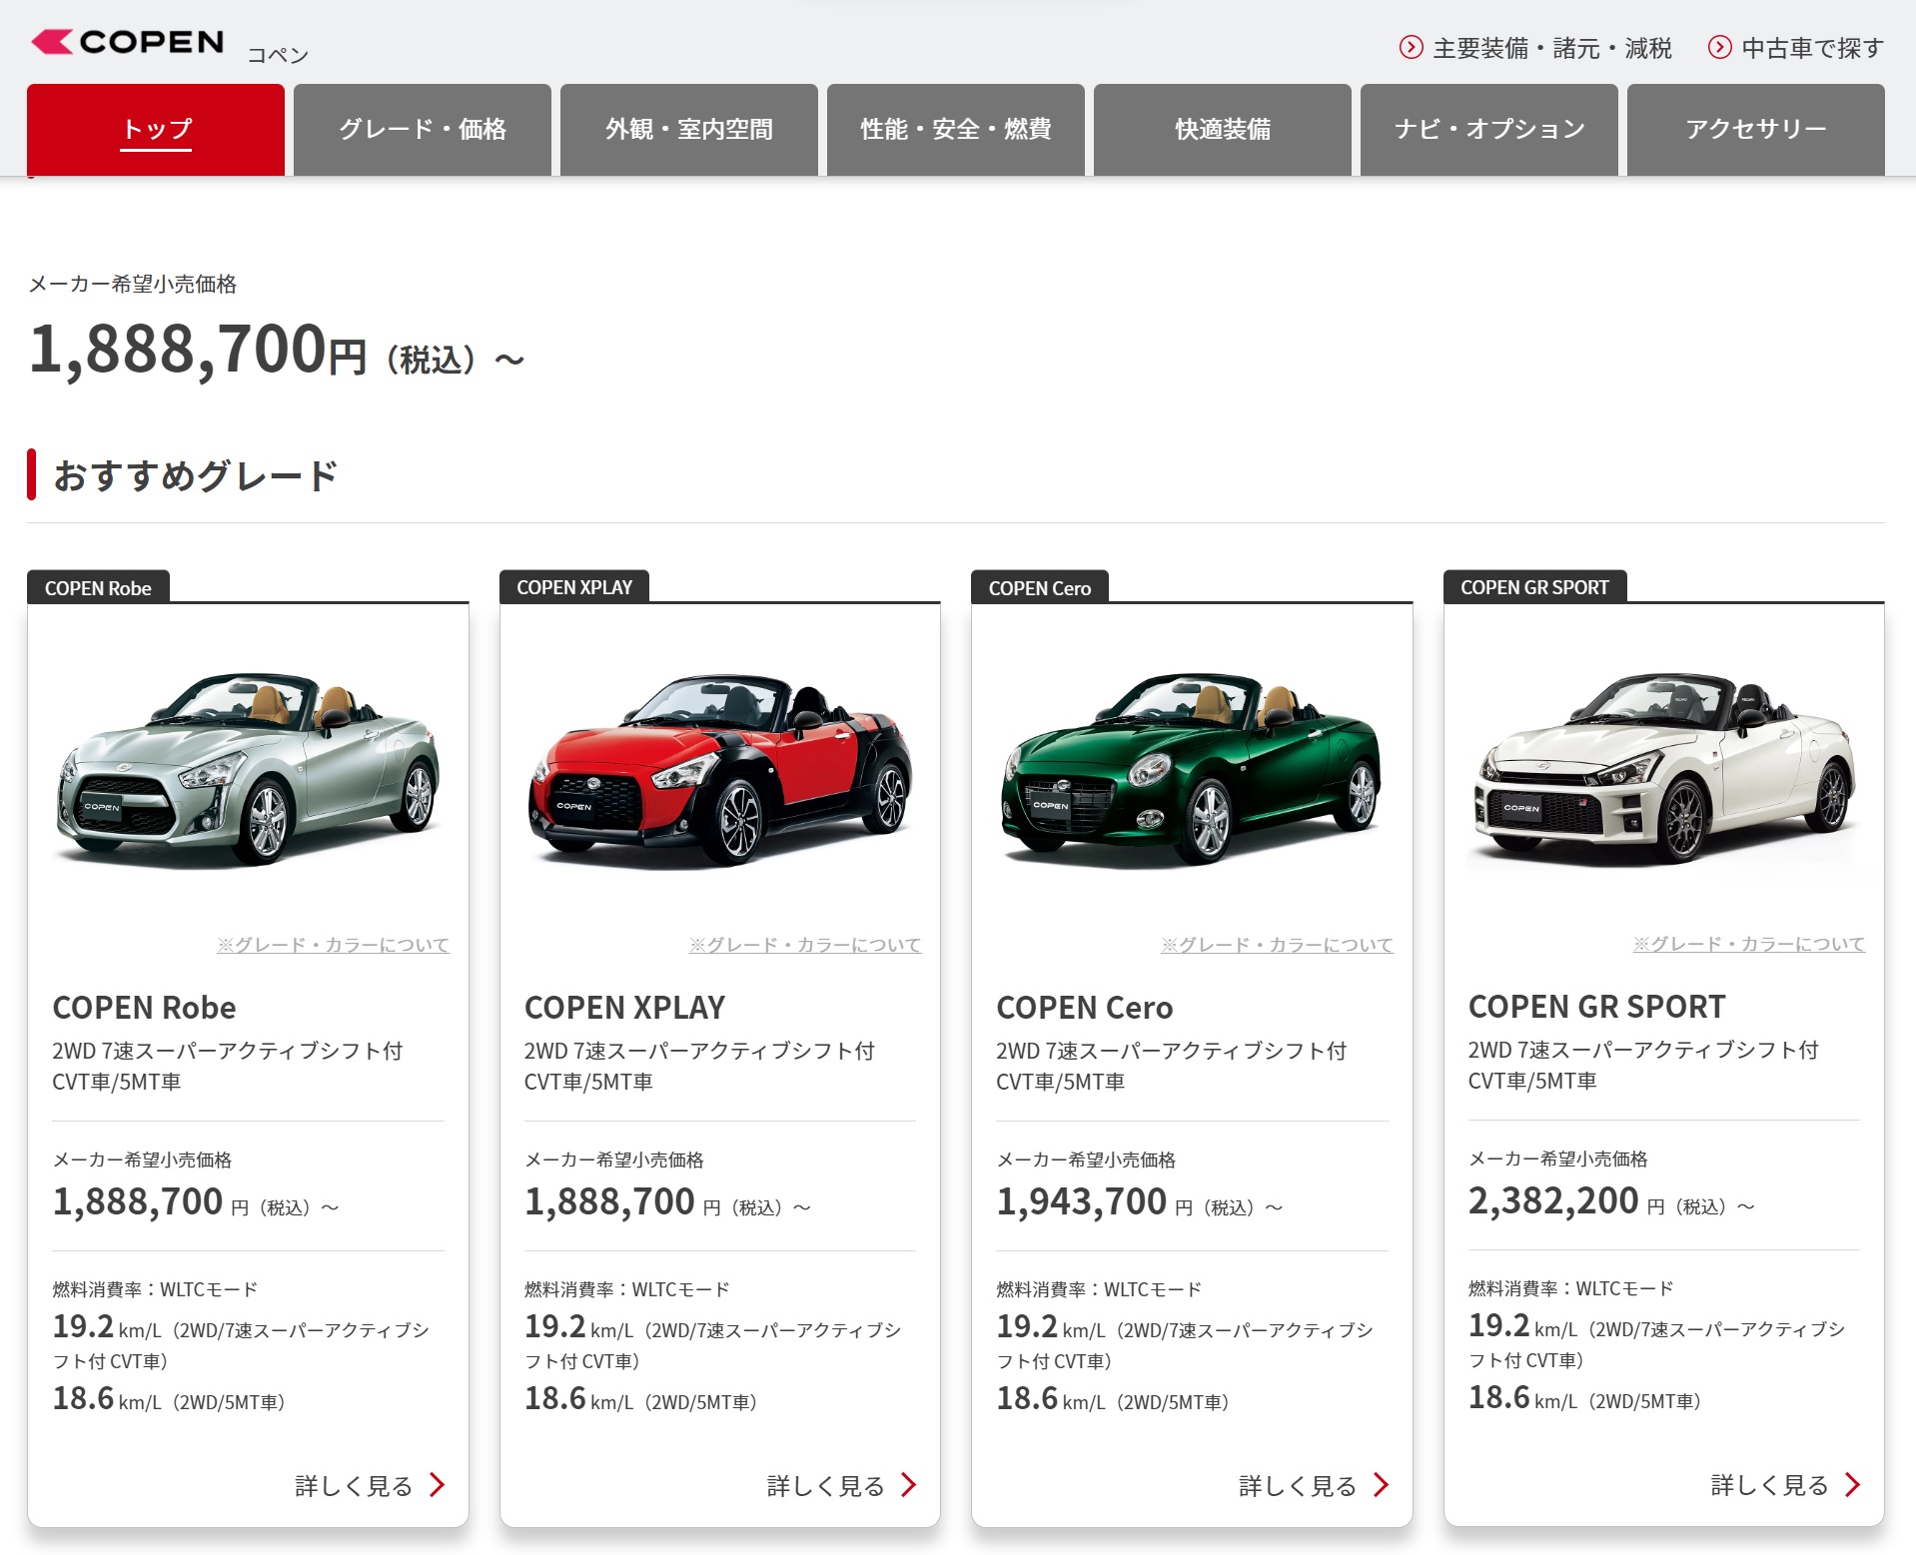Click the Robe card price 1,888,700
The image size is (1916, 1555).
click(x=138, y=1202)
